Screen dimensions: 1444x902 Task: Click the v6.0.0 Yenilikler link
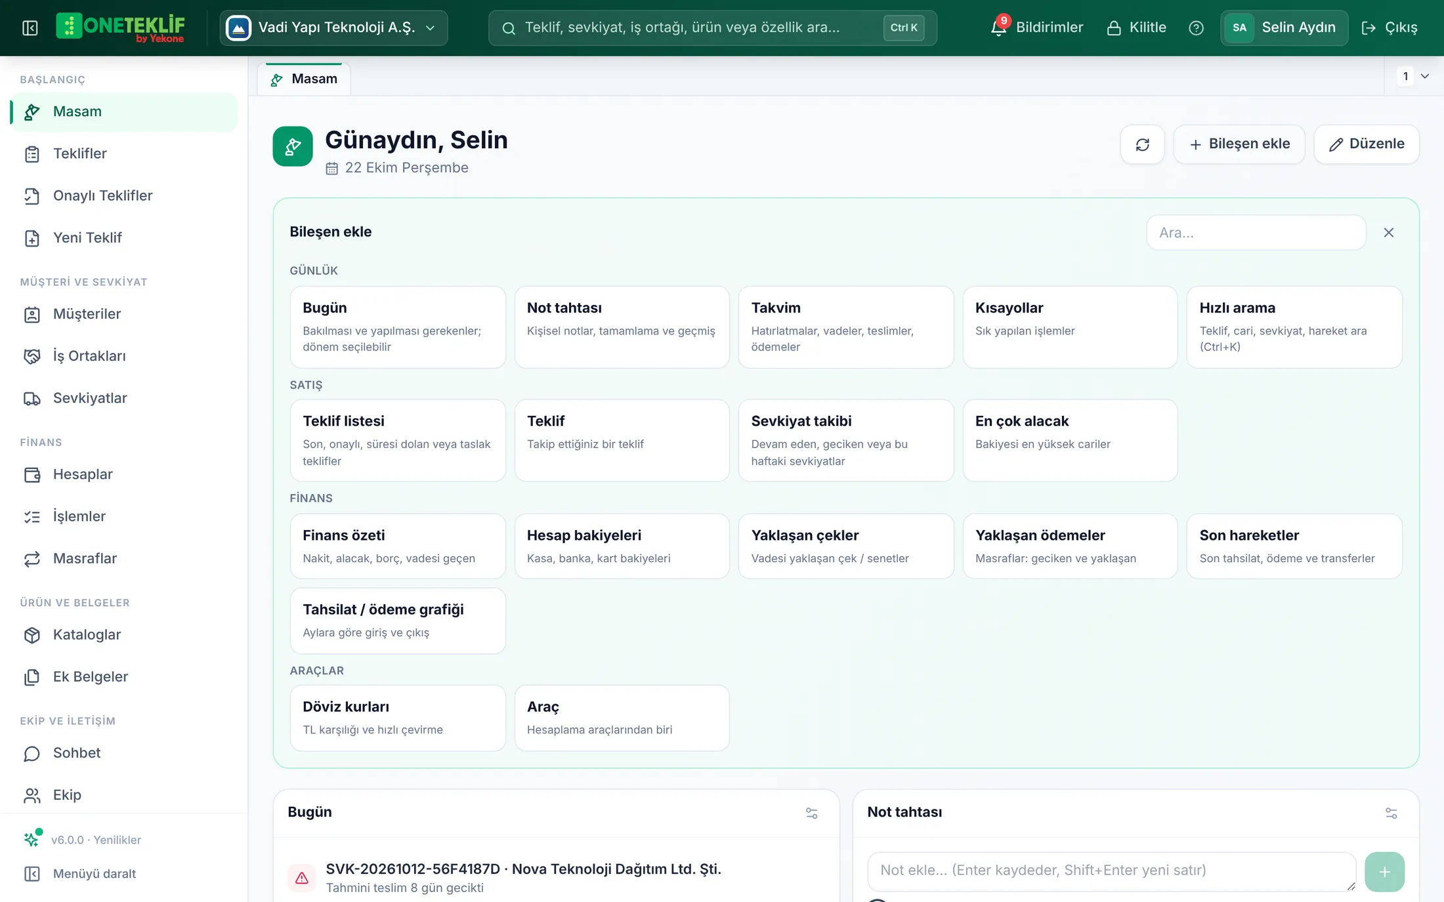(x=96, y=840)
